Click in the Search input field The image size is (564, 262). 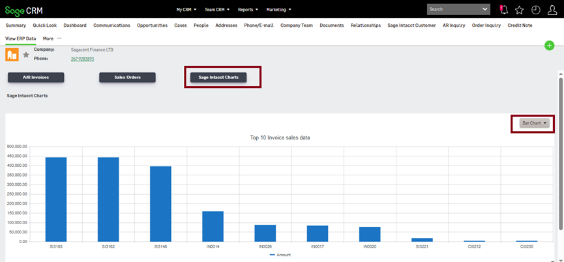(x=453, y=10)
